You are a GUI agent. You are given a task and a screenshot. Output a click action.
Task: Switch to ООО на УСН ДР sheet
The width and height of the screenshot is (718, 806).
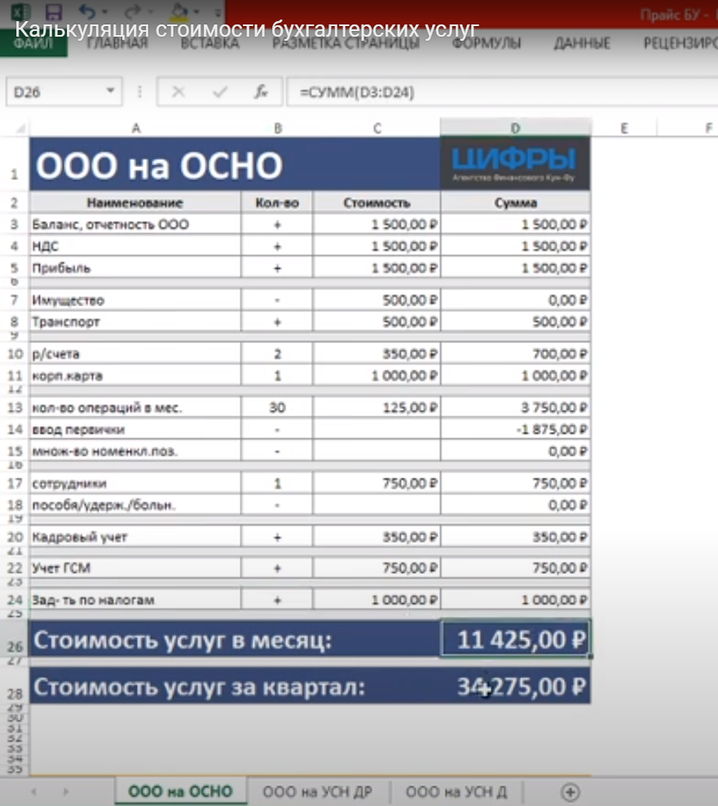[318, 791]
